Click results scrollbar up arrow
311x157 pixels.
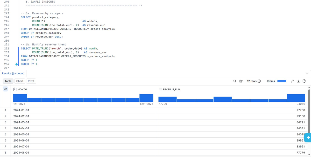(309, 88)
